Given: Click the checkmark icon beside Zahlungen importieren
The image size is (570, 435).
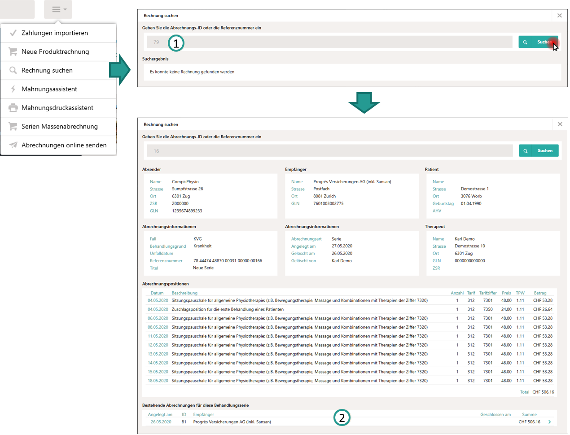Looking at the screenshot, I should 13,33.
